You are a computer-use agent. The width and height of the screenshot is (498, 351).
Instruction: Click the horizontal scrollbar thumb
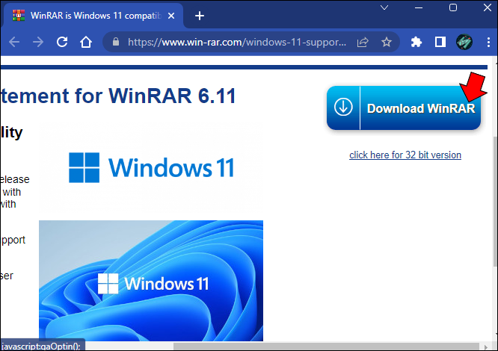point(326,347)
